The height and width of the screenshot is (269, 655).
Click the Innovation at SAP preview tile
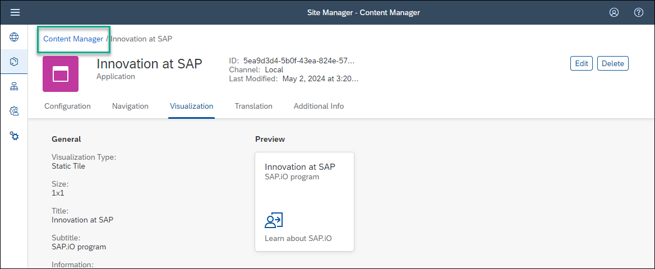[305, 202]
